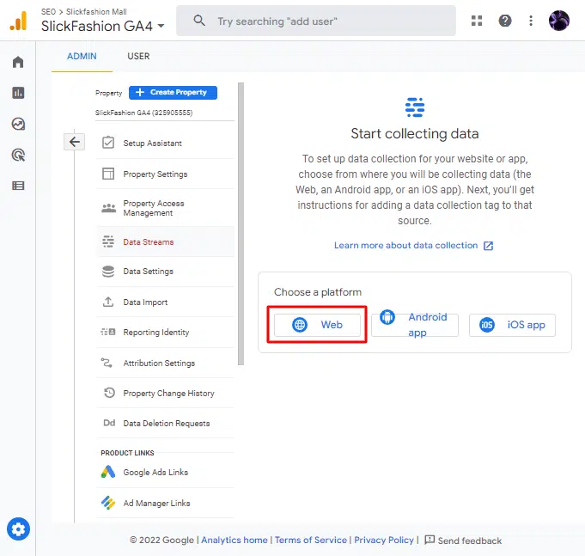Select Data Streams in property menu

pyautogui.click(x=165, y=241)
